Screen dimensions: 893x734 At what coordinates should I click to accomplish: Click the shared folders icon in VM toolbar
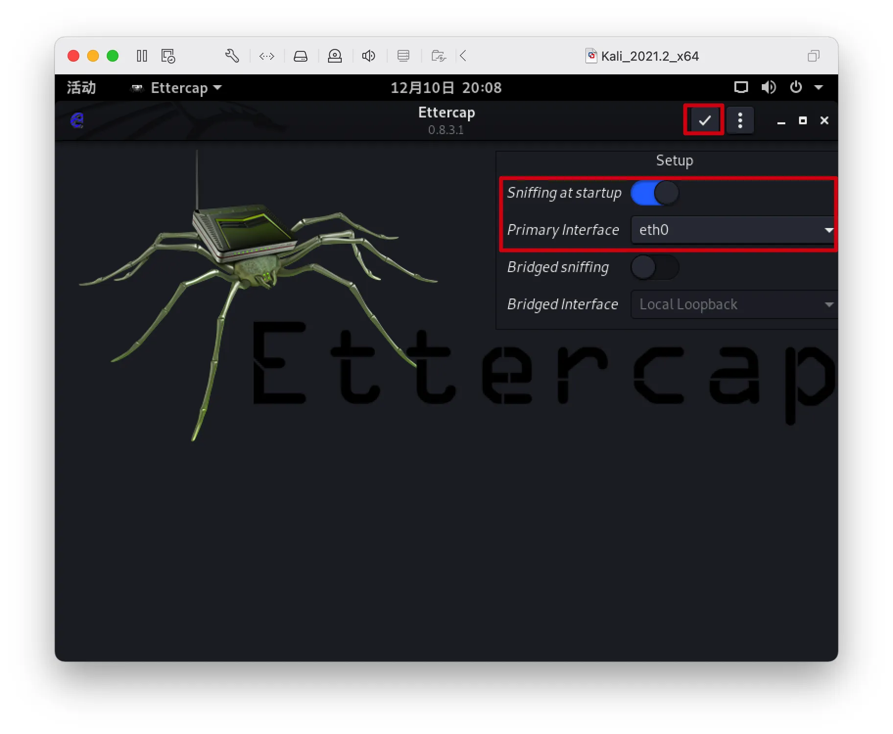pyautogui.click(x=439, y=56)
